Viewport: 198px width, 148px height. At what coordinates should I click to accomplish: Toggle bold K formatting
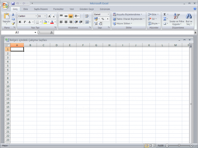click(20, 22)
